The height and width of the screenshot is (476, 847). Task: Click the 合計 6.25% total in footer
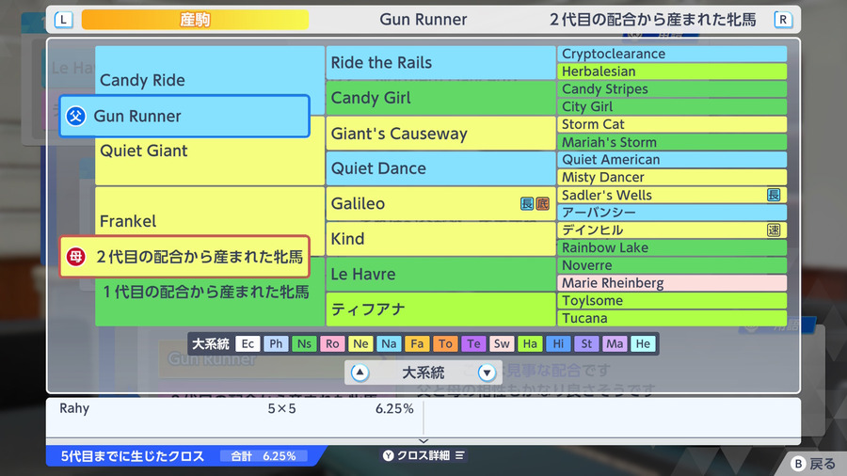tap(264, 456)
